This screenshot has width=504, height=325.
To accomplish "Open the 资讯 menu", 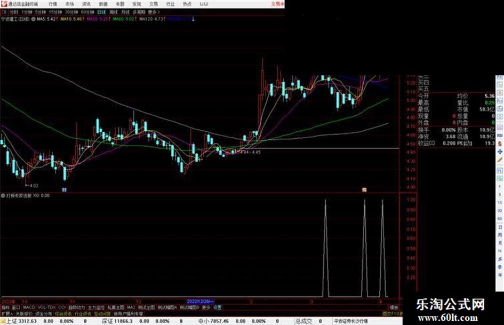I will click(x=86, y=4).
